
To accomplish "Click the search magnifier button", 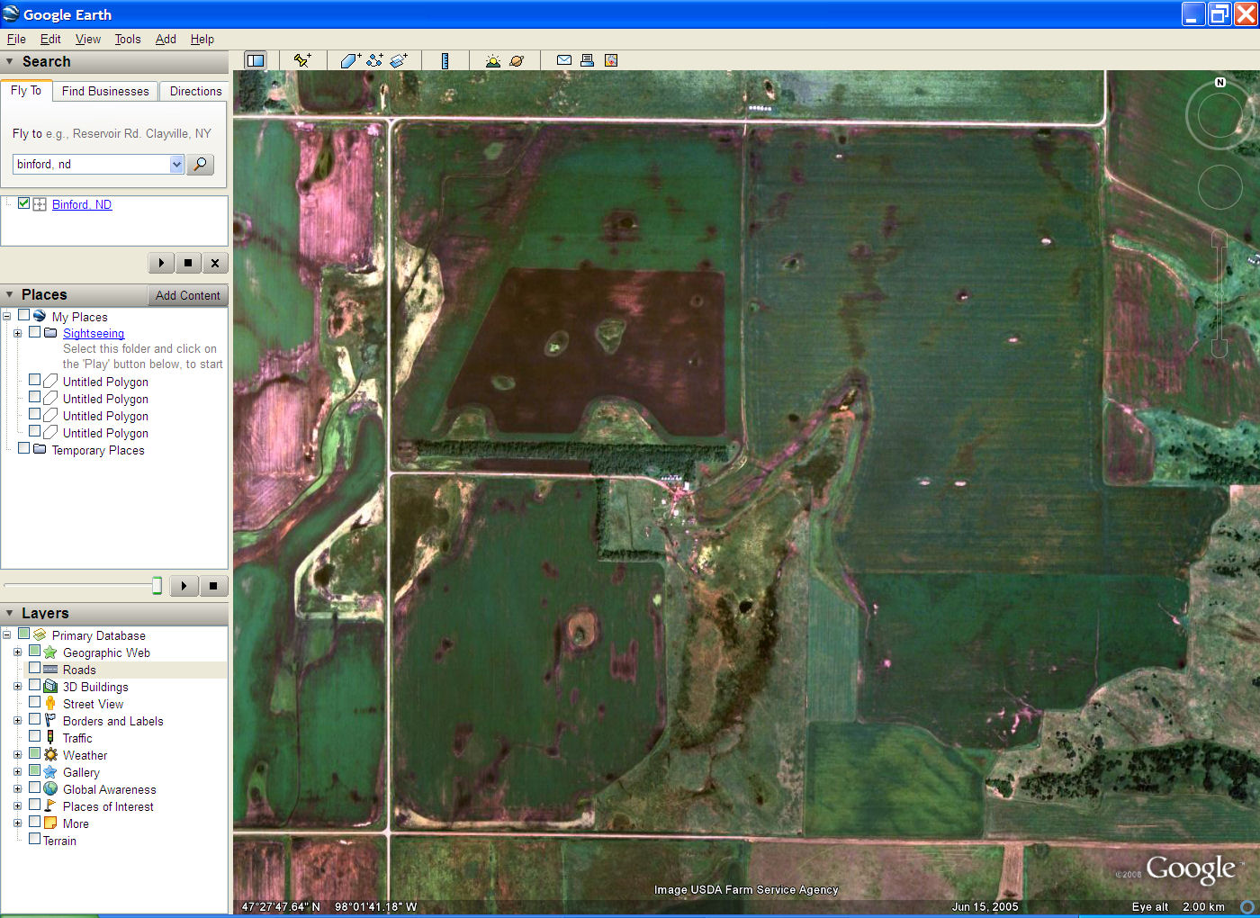I will (200, 164).
